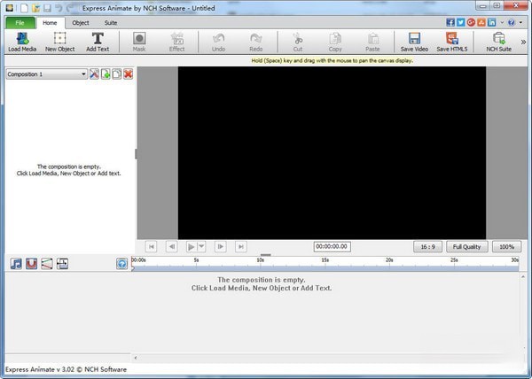Click the 100% zoom button
The height and width of the screenshot is (379, 532).
coord(507,246)
